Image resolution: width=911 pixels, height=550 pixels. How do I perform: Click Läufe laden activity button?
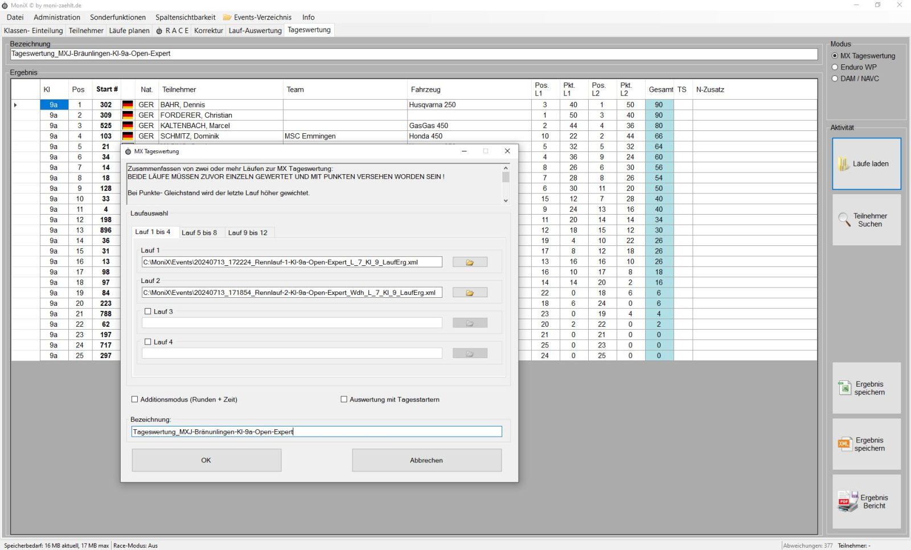[x=867, y=164]
